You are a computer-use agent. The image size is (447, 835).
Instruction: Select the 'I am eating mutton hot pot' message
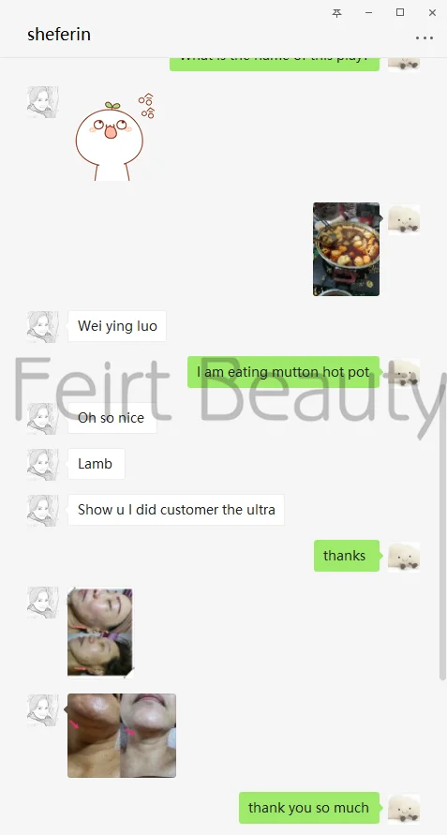(283, 372)
